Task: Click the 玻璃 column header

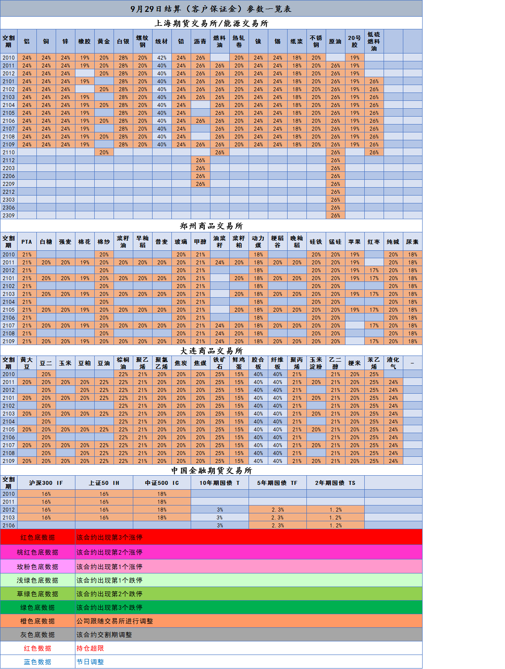Action: (181, 242)
